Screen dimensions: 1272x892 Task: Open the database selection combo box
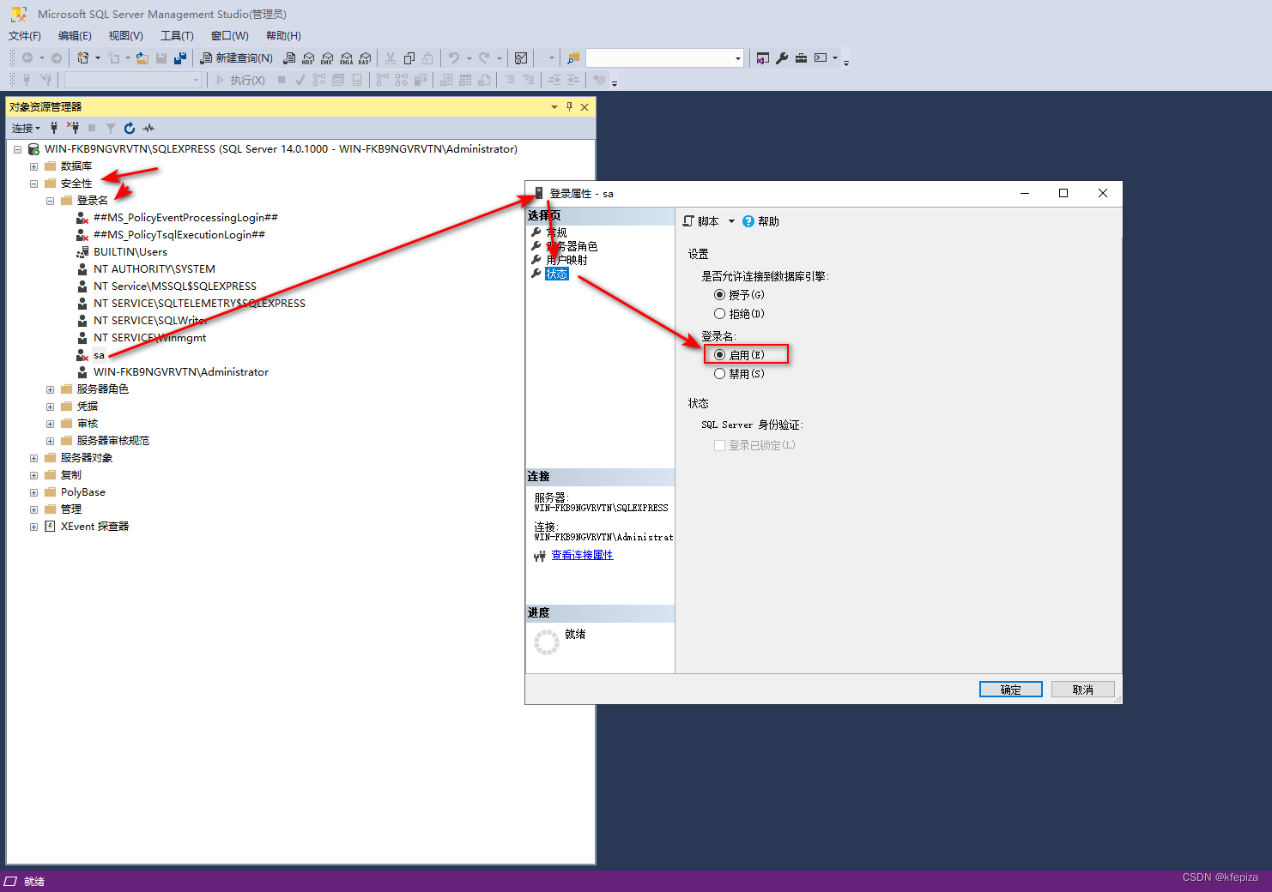point(133,80)
